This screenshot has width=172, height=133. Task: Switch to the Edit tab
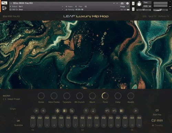(144, 17)
